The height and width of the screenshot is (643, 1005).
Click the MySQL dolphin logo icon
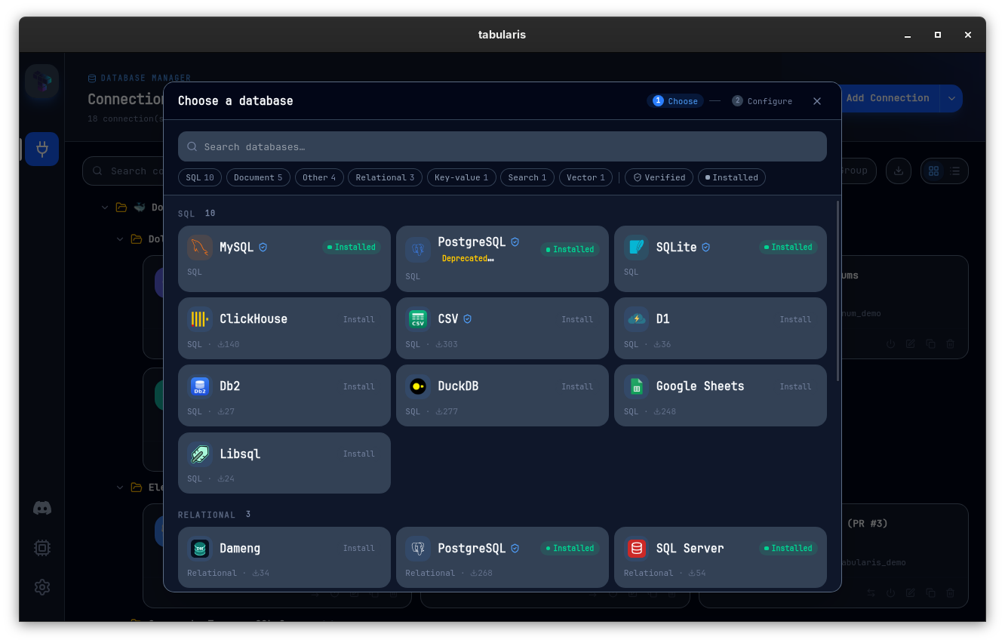pos(200,248)
